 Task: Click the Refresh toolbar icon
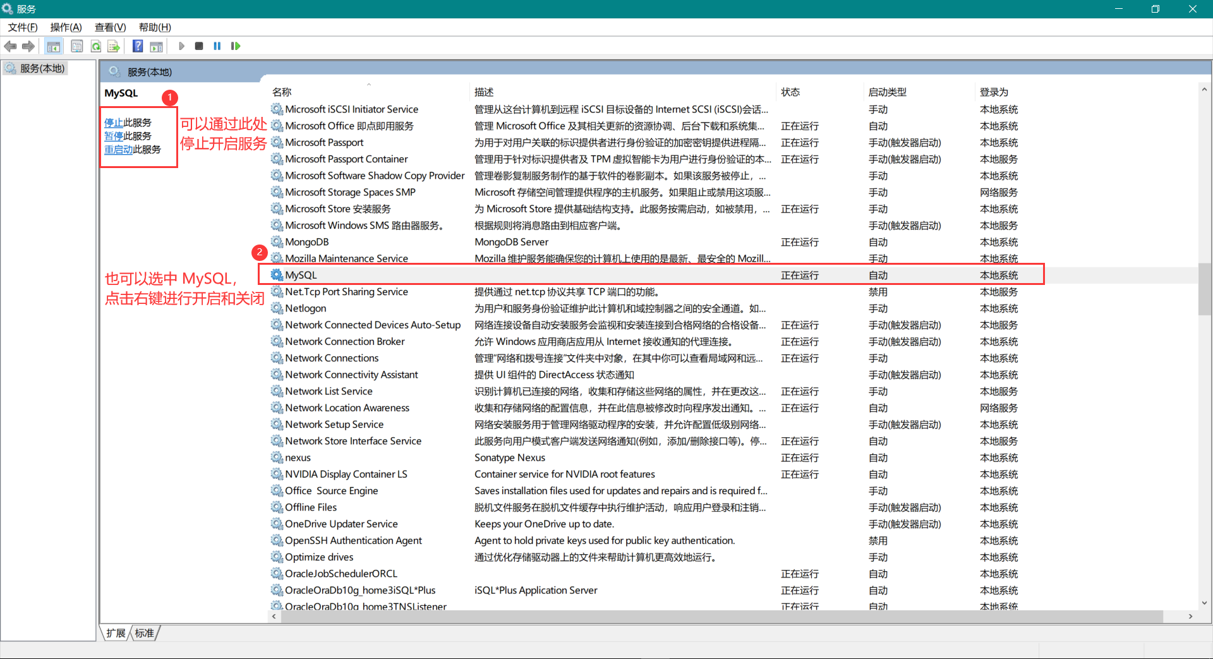[96, 46]
